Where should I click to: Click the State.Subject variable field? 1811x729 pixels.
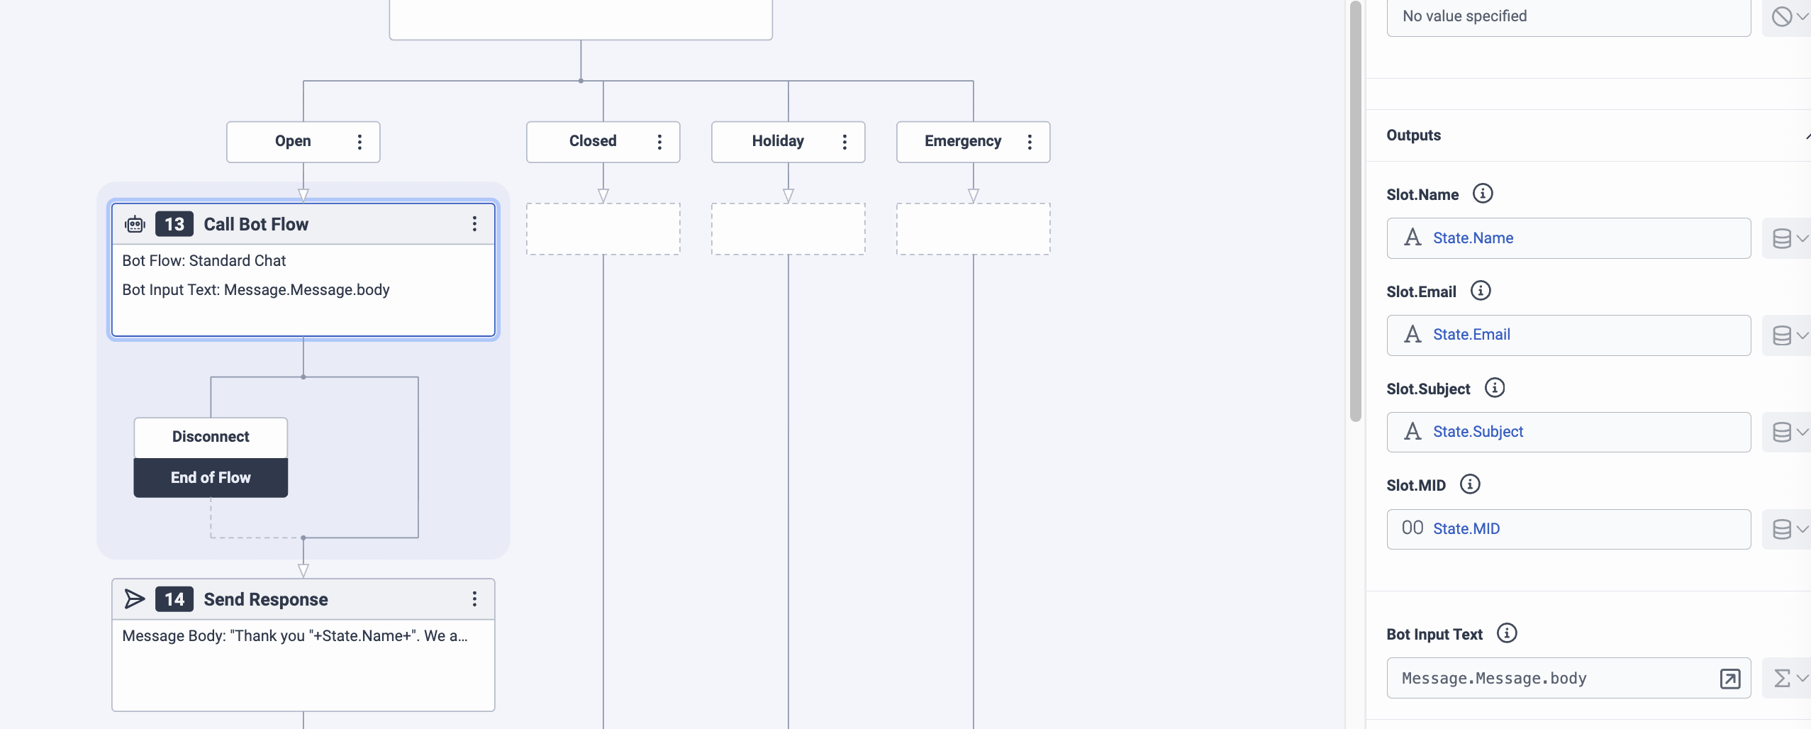[1568, 432]
